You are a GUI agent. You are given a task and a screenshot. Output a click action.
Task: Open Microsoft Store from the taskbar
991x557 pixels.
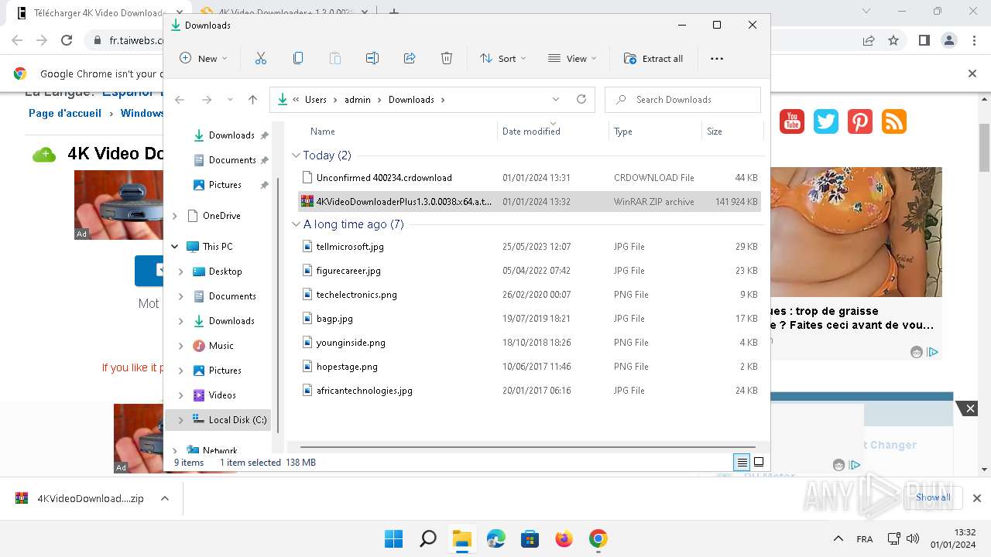530,538
